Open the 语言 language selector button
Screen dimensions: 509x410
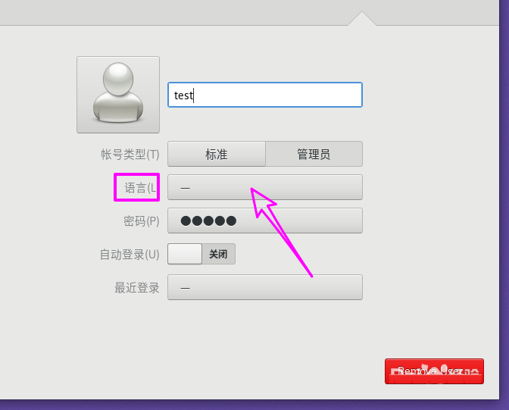pyautogui.click(x=265, y=187)
